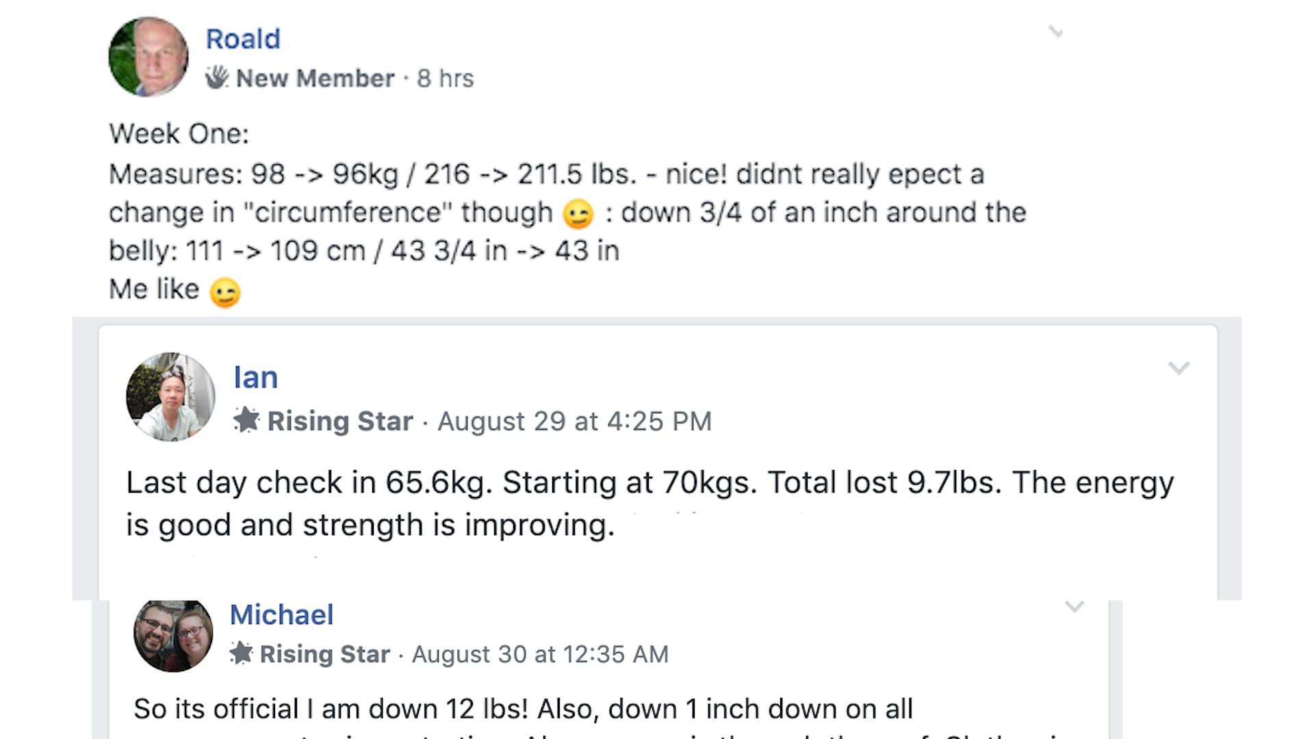
Task: Click the Roald name link
Action: 243,39
